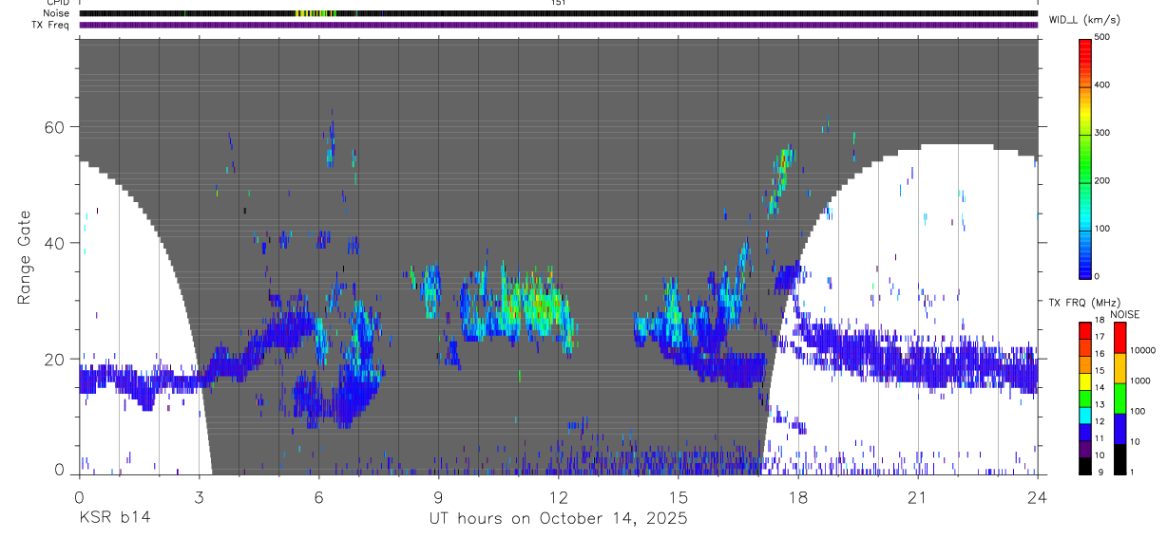Viewport: 1167px width, 538px height.
Task: Click the "Range Gate" y-axis title
Action: point(26,257)
